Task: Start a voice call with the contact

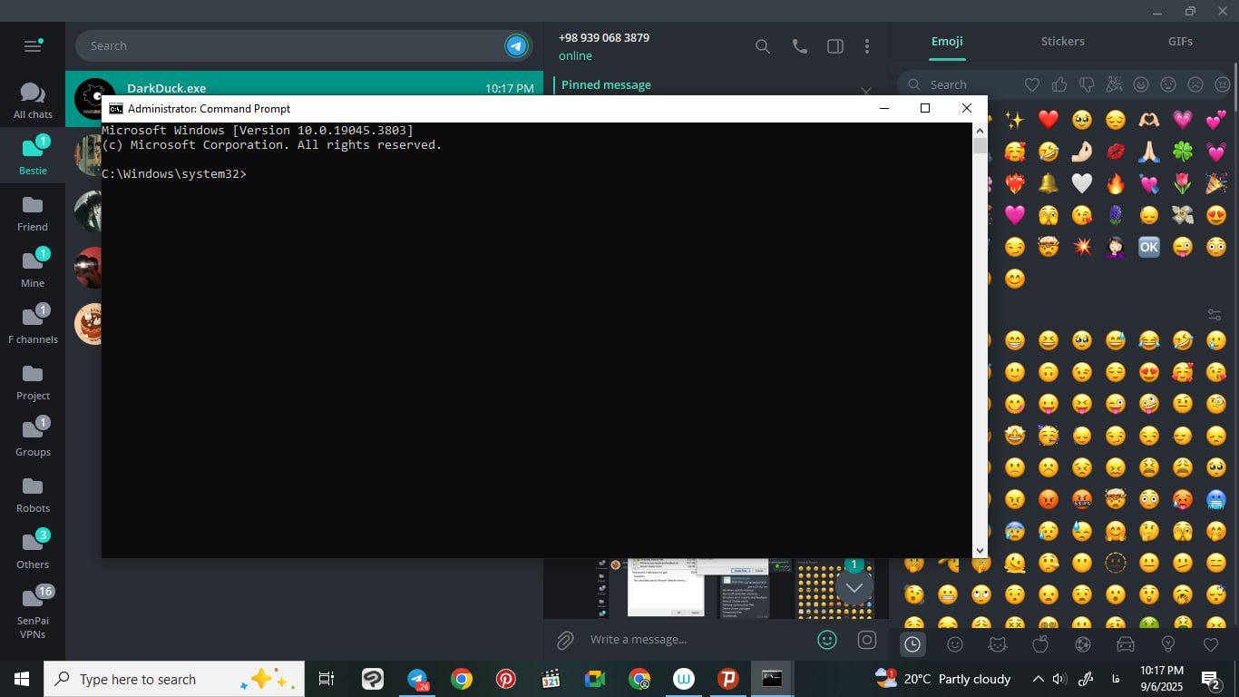Action: 799,46
